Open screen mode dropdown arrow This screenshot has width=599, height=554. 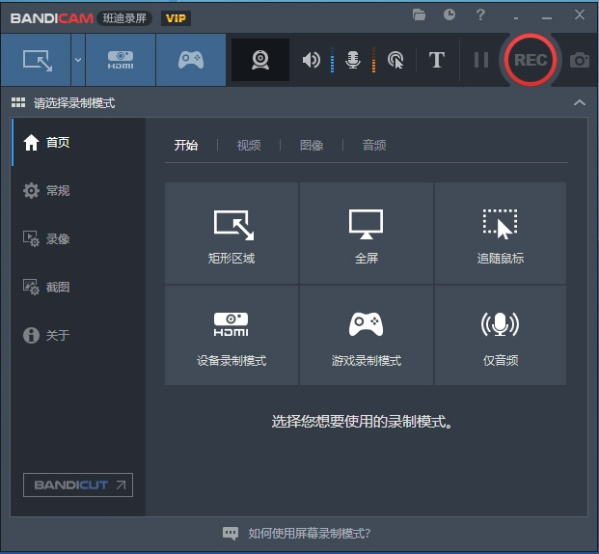[x=78, y=60]
